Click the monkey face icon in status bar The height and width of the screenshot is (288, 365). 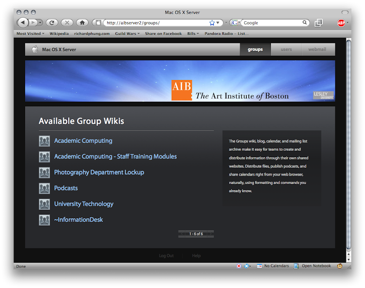click(x=340, y=266)
